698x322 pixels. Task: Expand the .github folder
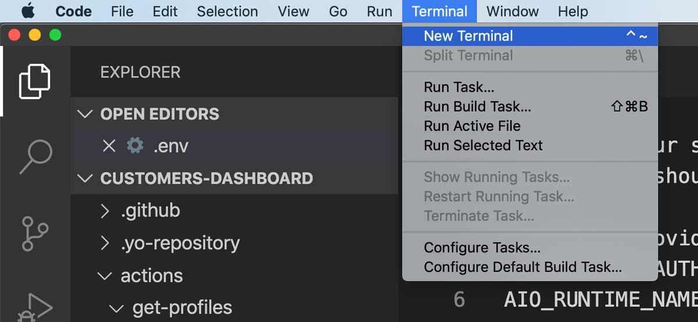pyautogui.click(x=105, y=210)
